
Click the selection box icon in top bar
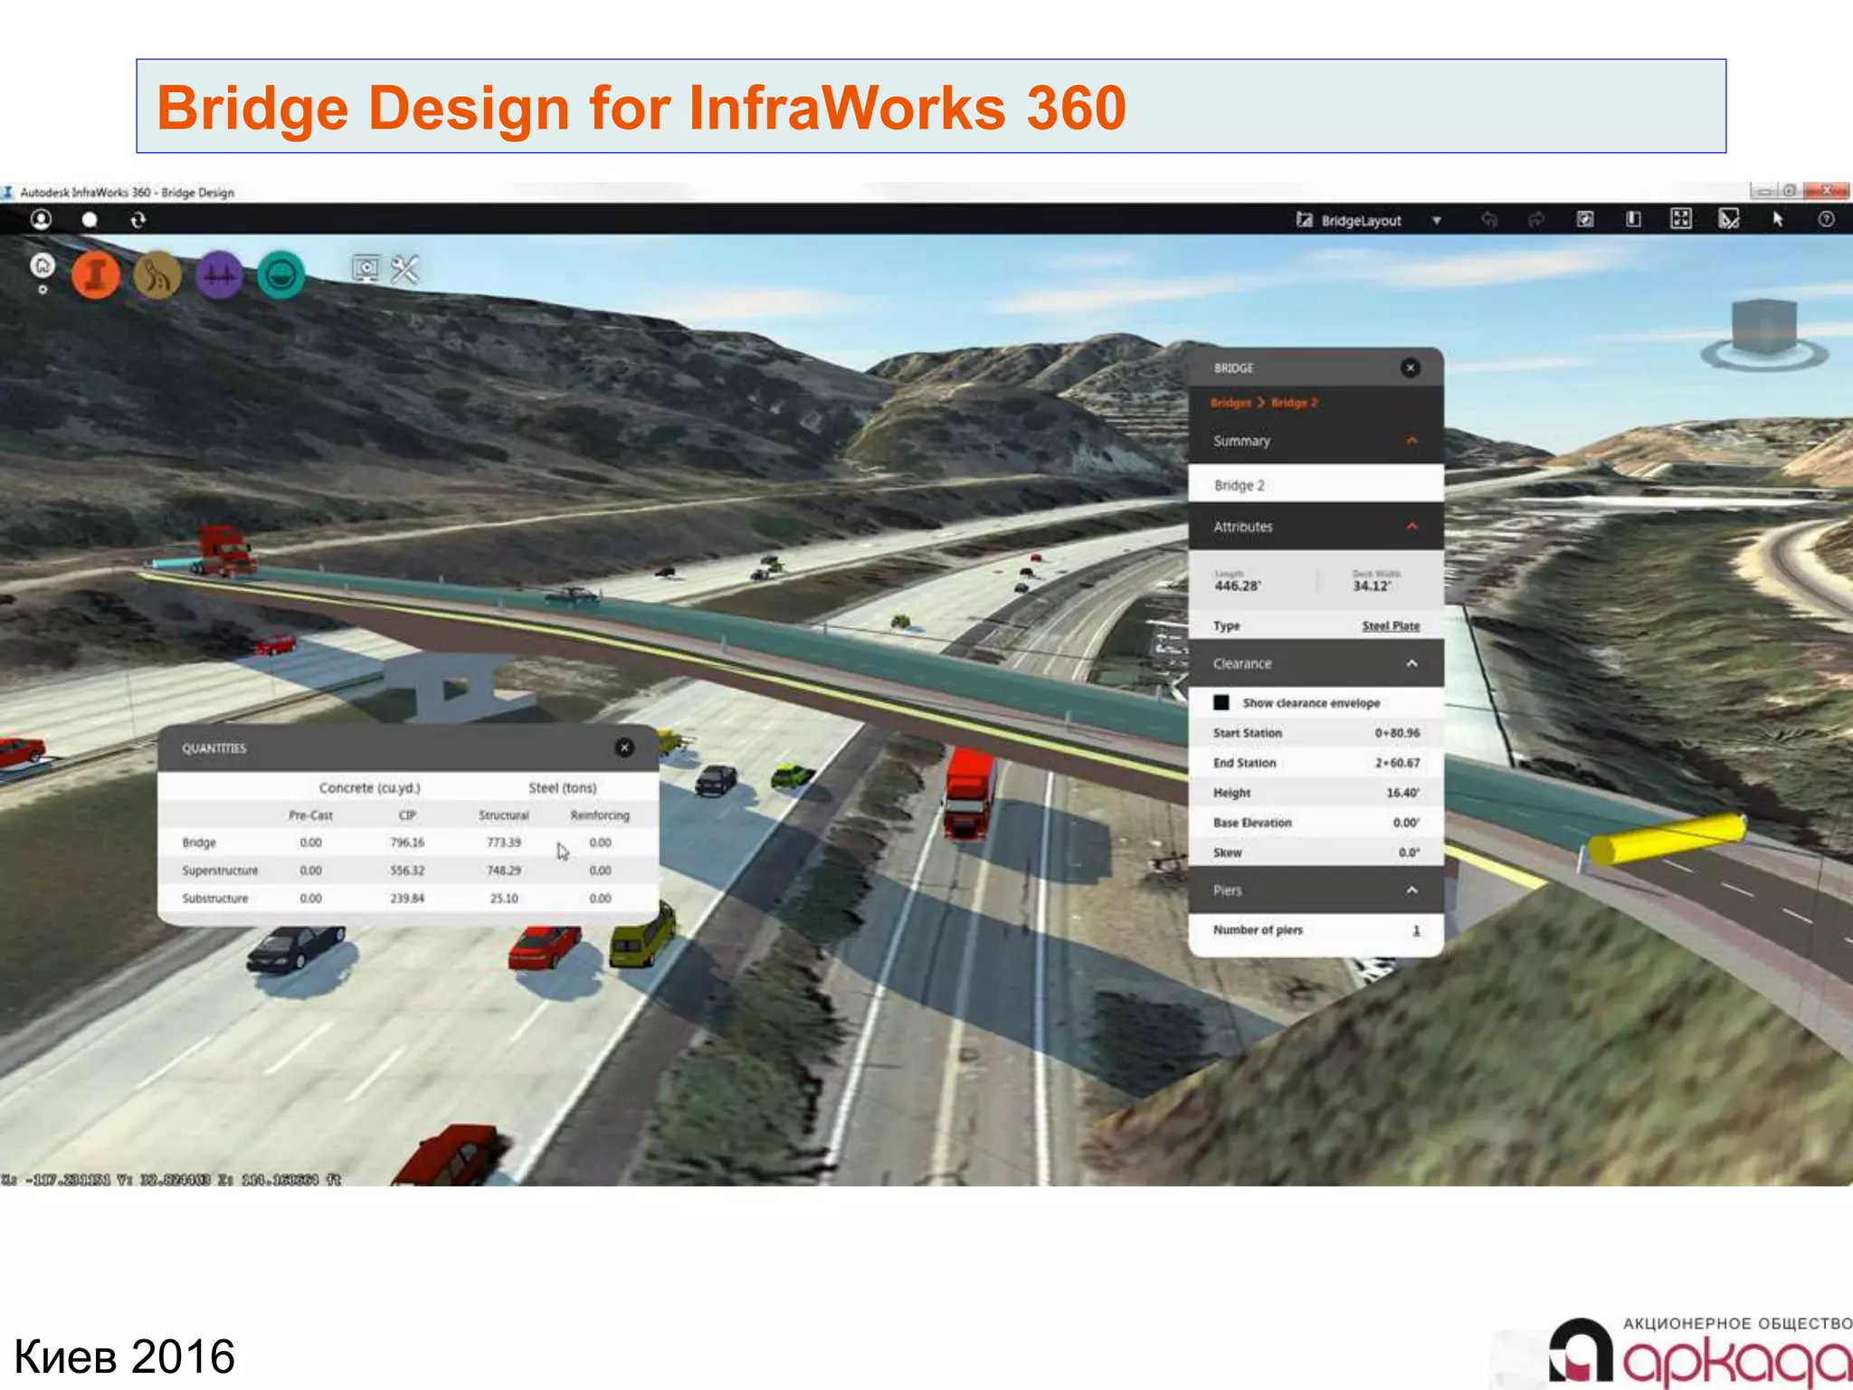1729,220
